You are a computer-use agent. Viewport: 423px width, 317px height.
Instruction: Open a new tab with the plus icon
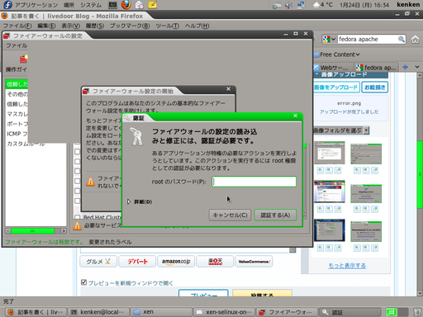click(x=405, y=67)
